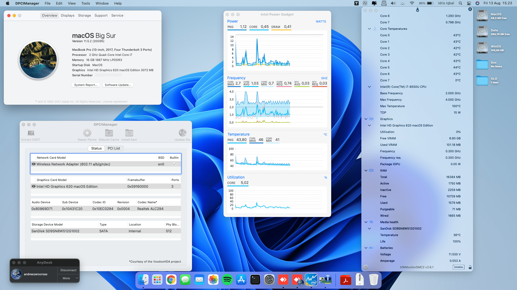Click the Repair Perms gear icon
The height and width of the screenshot is (290, 517).
pyautogui.click(x=87, y=133)
